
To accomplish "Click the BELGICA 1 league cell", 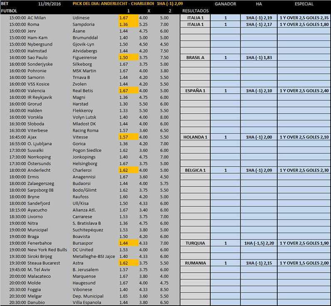I will (195, 170).
